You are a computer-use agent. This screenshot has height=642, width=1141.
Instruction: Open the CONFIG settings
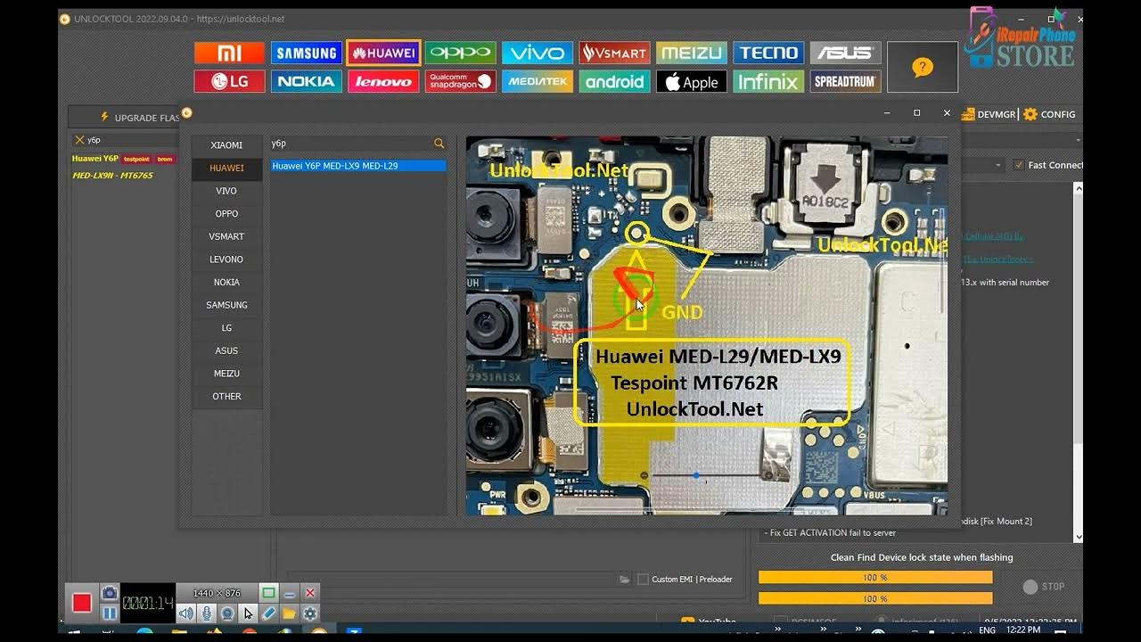pos(1049,114)
